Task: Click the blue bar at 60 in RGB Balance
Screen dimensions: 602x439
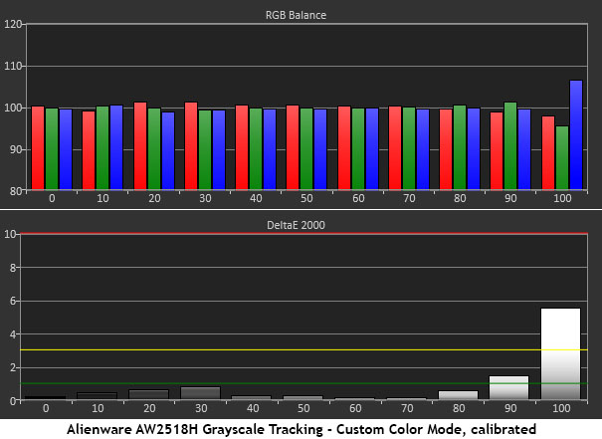Action: point(372,149)
